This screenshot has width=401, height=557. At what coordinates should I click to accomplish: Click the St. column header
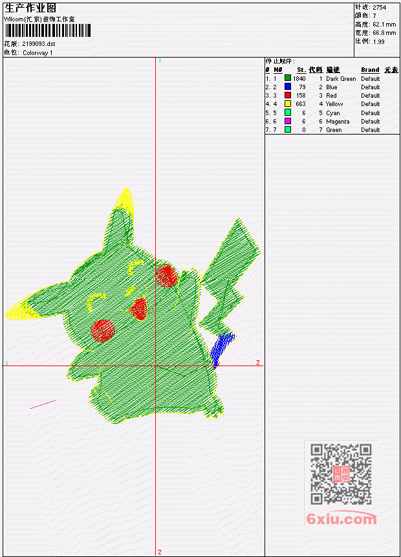click(301, 70)
